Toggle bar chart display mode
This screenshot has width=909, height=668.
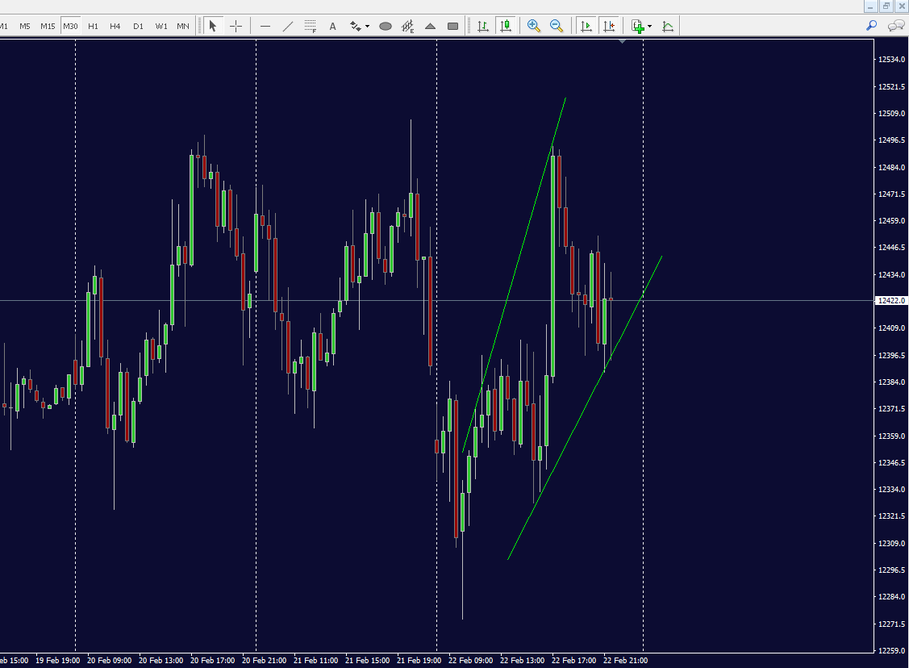483,26
